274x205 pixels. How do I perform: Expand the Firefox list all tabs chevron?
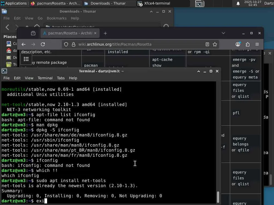223,33
